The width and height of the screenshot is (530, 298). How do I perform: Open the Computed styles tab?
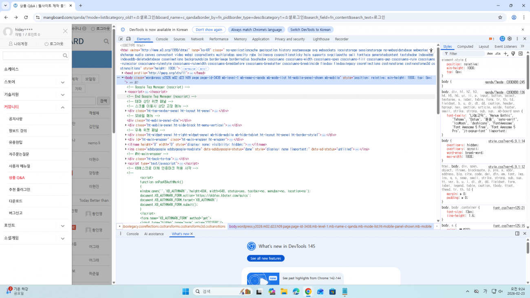tap(465, 46)
